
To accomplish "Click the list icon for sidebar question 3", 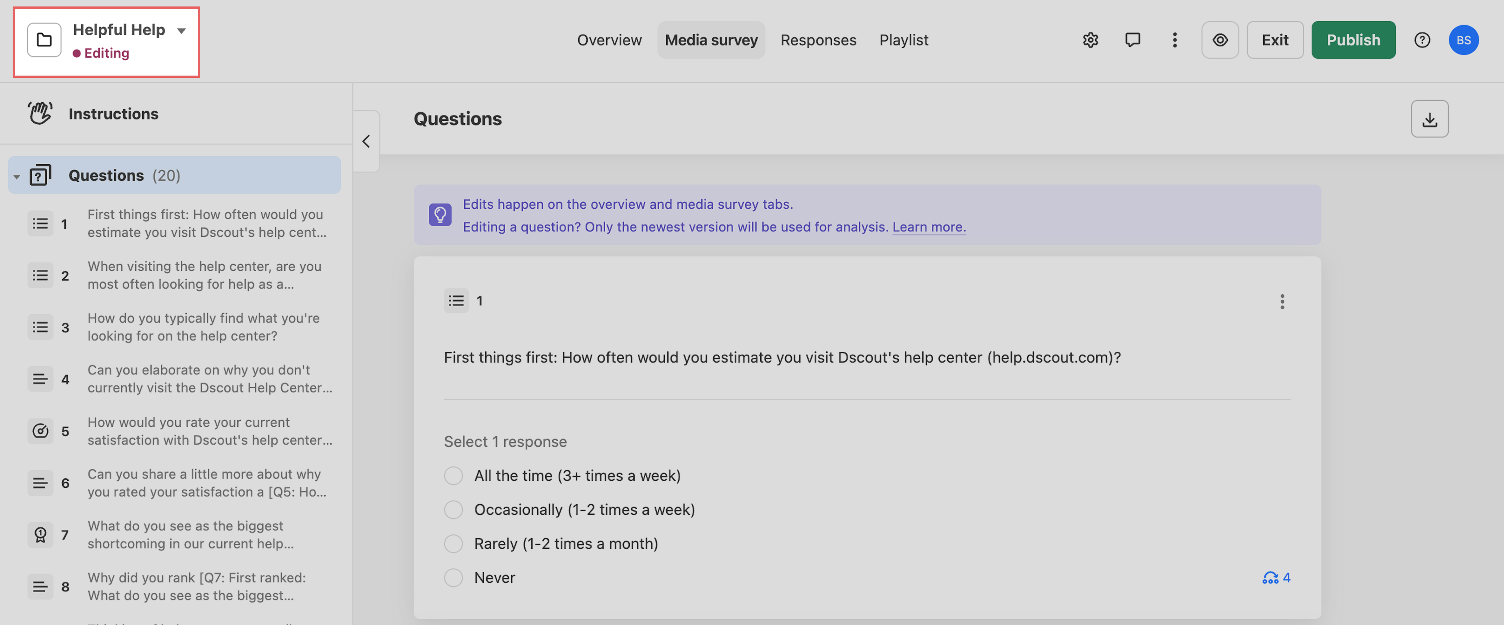I will (x=40, y=327).
